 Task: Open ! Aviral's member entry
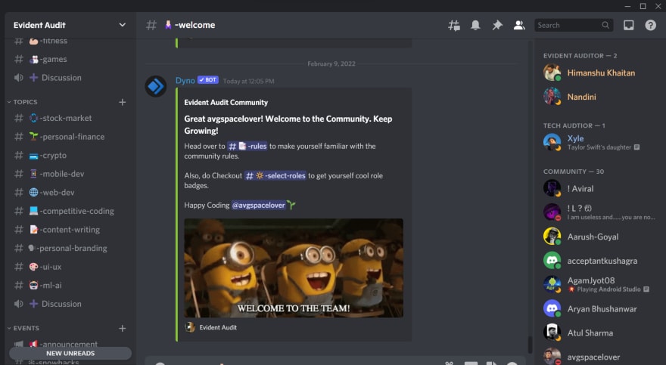[599, 189]
